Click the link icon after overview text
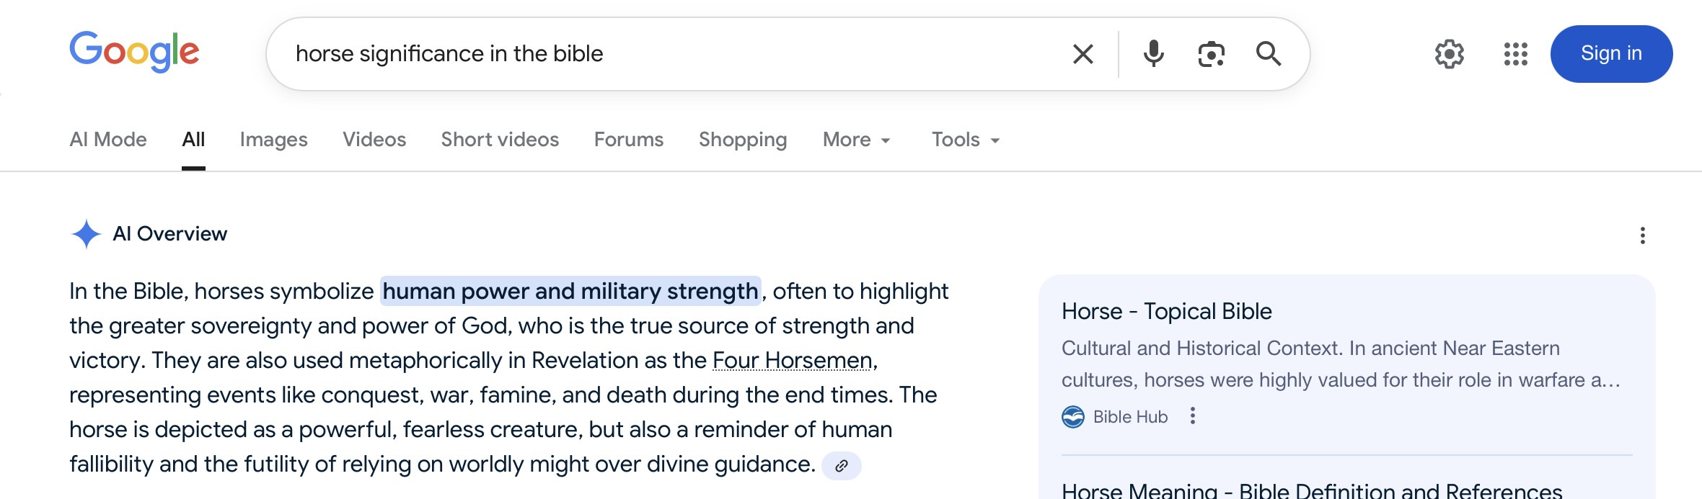 [841, 466]
